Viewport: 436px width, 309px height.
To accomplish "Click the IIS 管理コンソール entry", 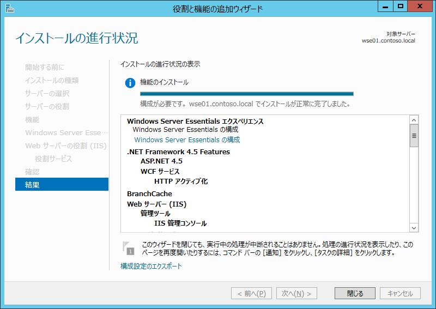I will [180, 223].
